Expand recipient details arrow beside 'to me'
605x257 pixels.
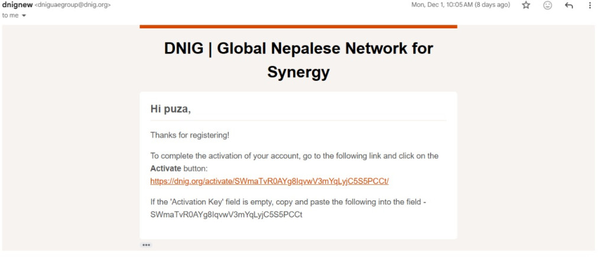[x=24, y=16]
